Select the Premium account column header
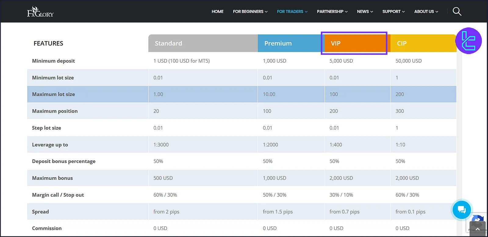 [x=291, y=43]
